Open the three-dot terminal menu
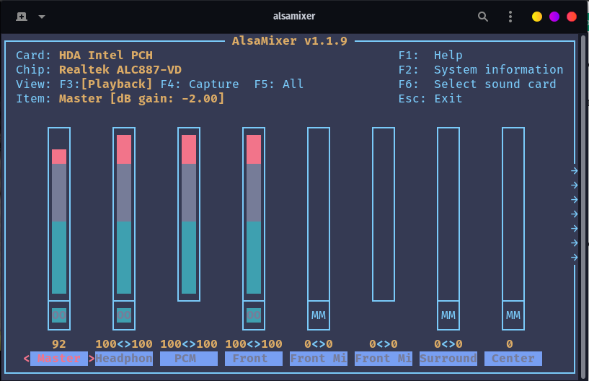The height and width of the screenshot is (381, 589). click(510, 17)
